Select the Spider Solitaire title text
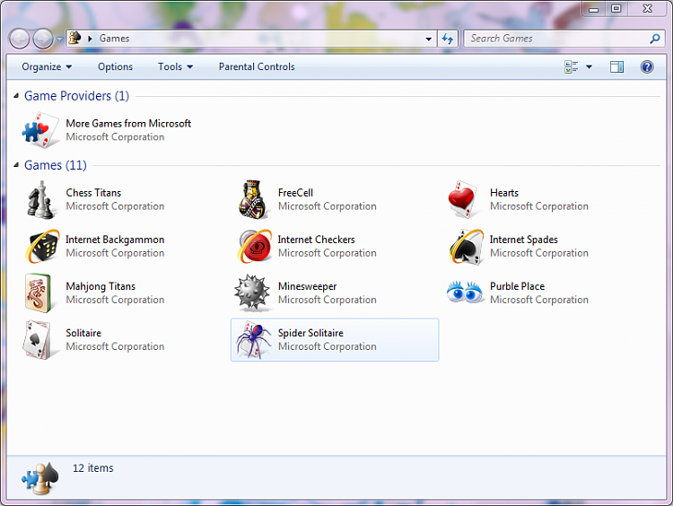This screenshot has height=506, width=673. [310, 333]
